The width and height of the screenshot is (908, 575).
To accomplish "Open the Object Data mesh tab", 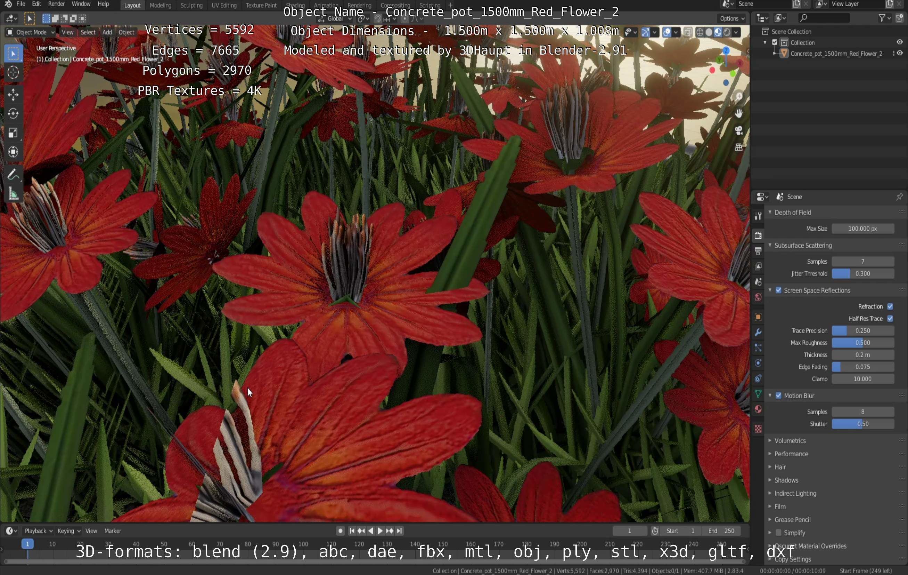I will coord(758,394).
